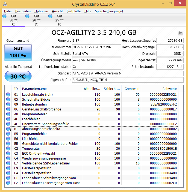Click status orb for AC Löschfehler row

8,119
